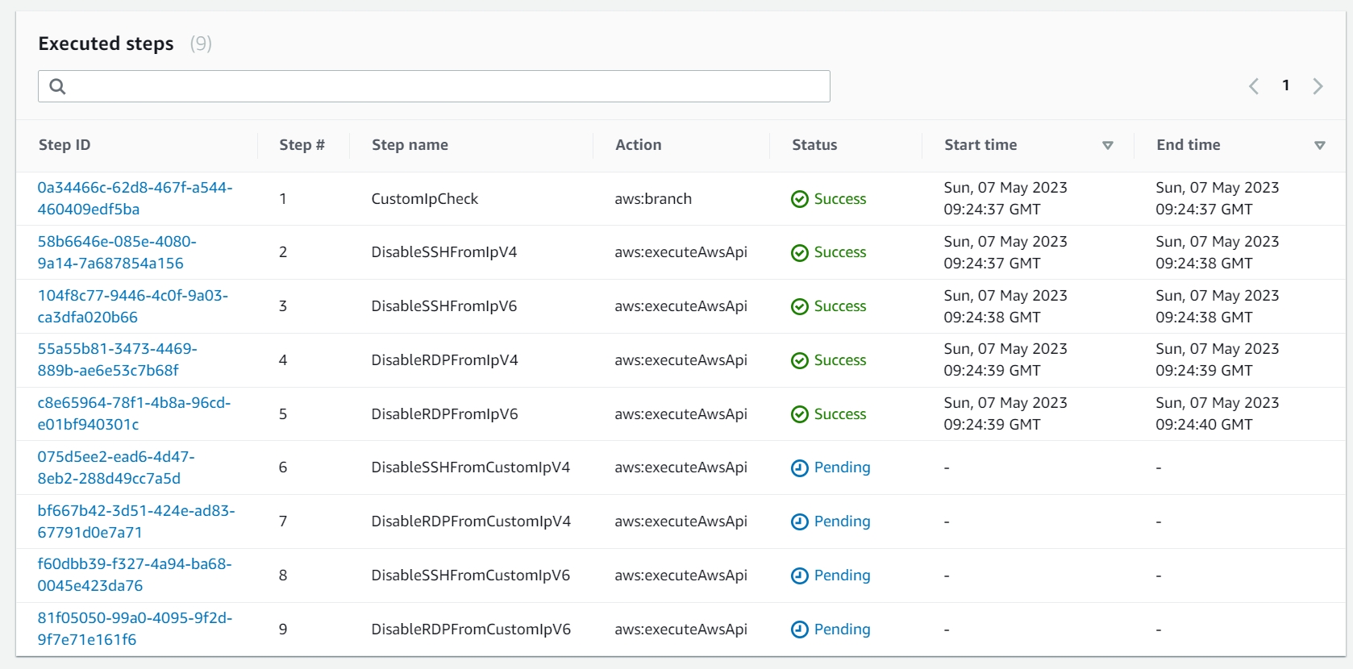This screenshot has width=1353, height=669.
Task: Sort by End time arrow
Action: [1319, 146]
